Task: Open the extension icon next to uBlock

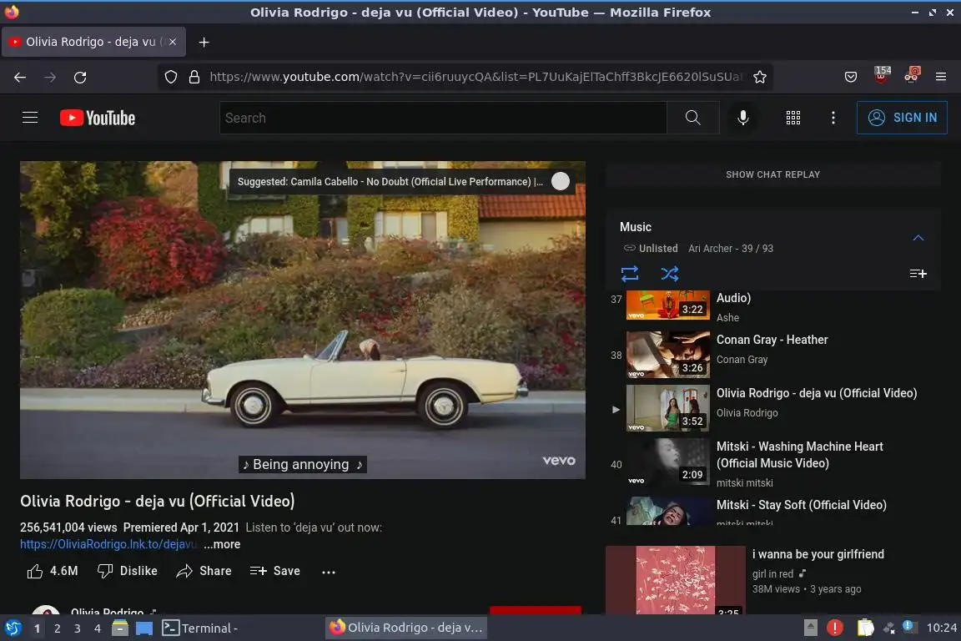Action: coord(912,75)
